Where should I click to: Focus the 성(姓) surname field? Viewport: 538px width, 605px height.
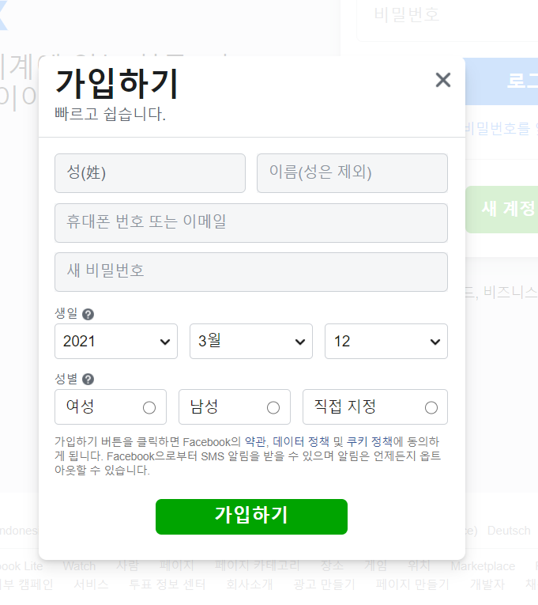[x=150, y=173]
